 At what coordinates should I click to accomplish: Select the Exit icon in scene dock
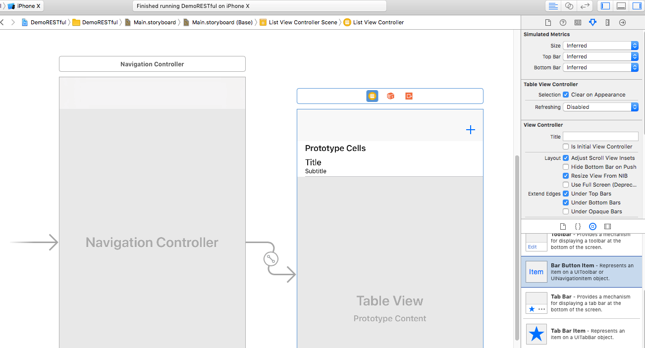(409, 96)
